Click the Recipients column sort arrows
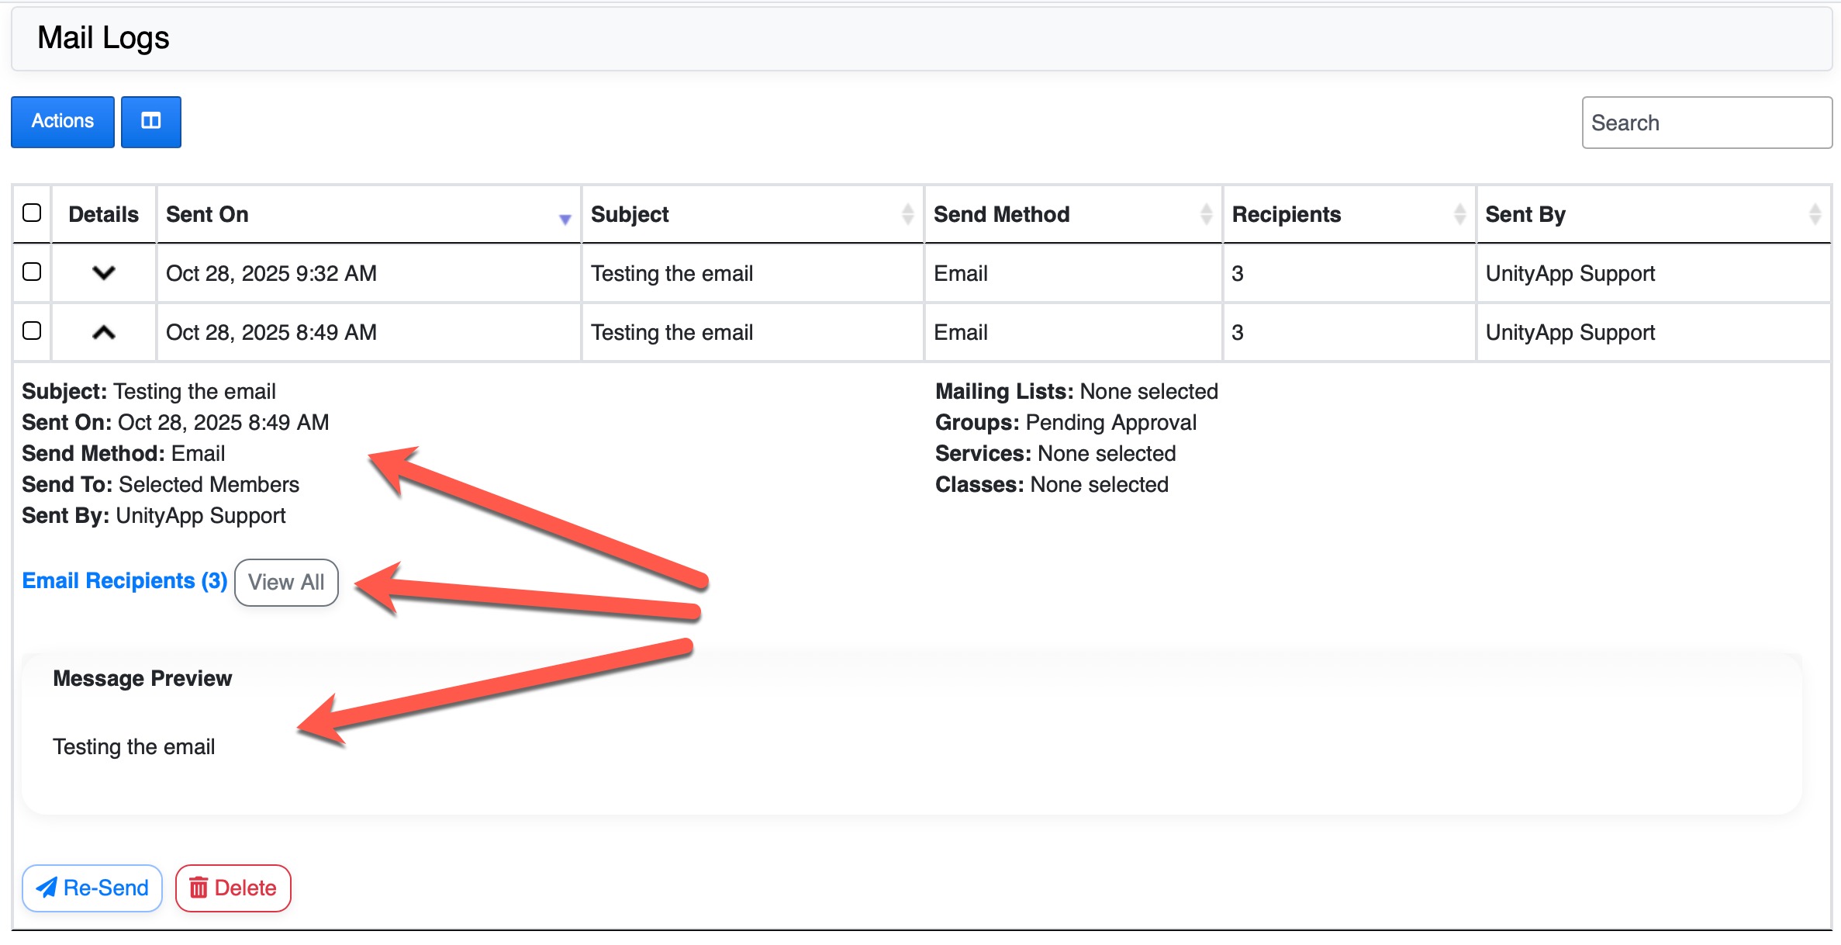 click(1459, 214)
